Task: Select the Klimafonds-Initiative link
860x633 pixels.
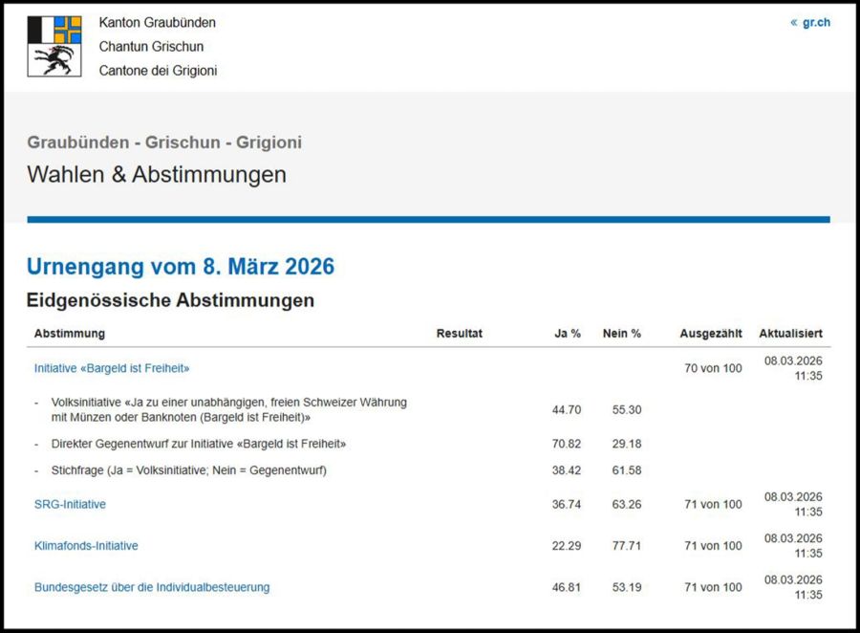Action: pyautogui.click(x=86, y=546)
